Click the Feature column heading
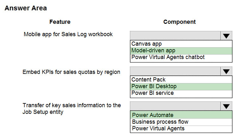239x137 pixels. 60,22
